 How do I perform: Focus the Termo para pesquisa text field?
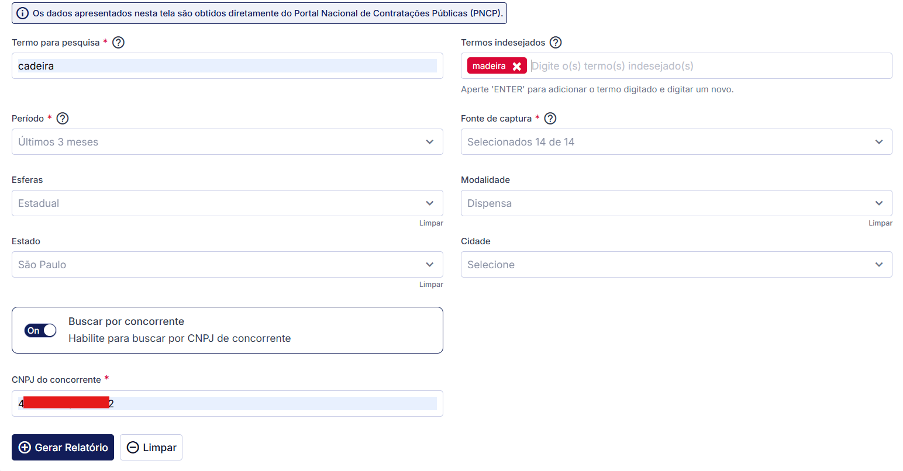click(x=227, y=66)
